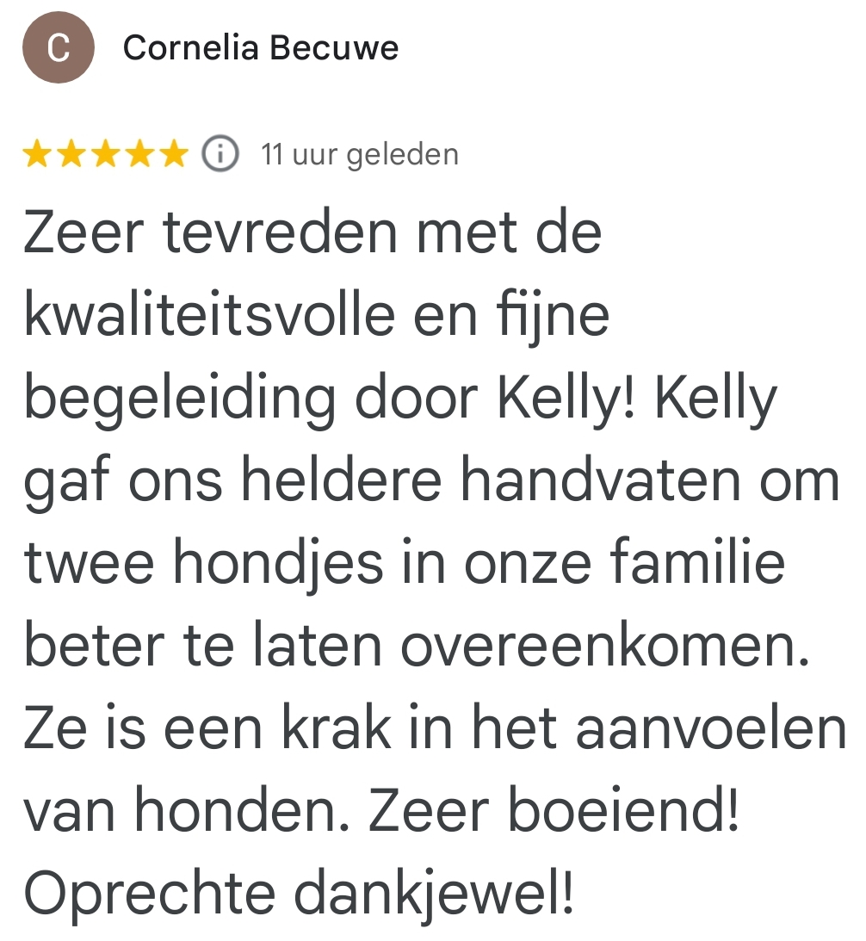Click the word "begeleiding" in the review
866x941 pixels.
180,399
